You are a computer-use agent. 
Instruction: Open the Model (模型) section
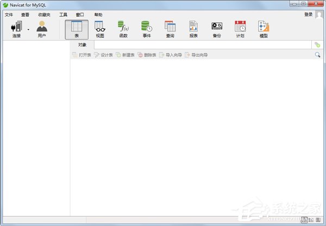[264, 29]
